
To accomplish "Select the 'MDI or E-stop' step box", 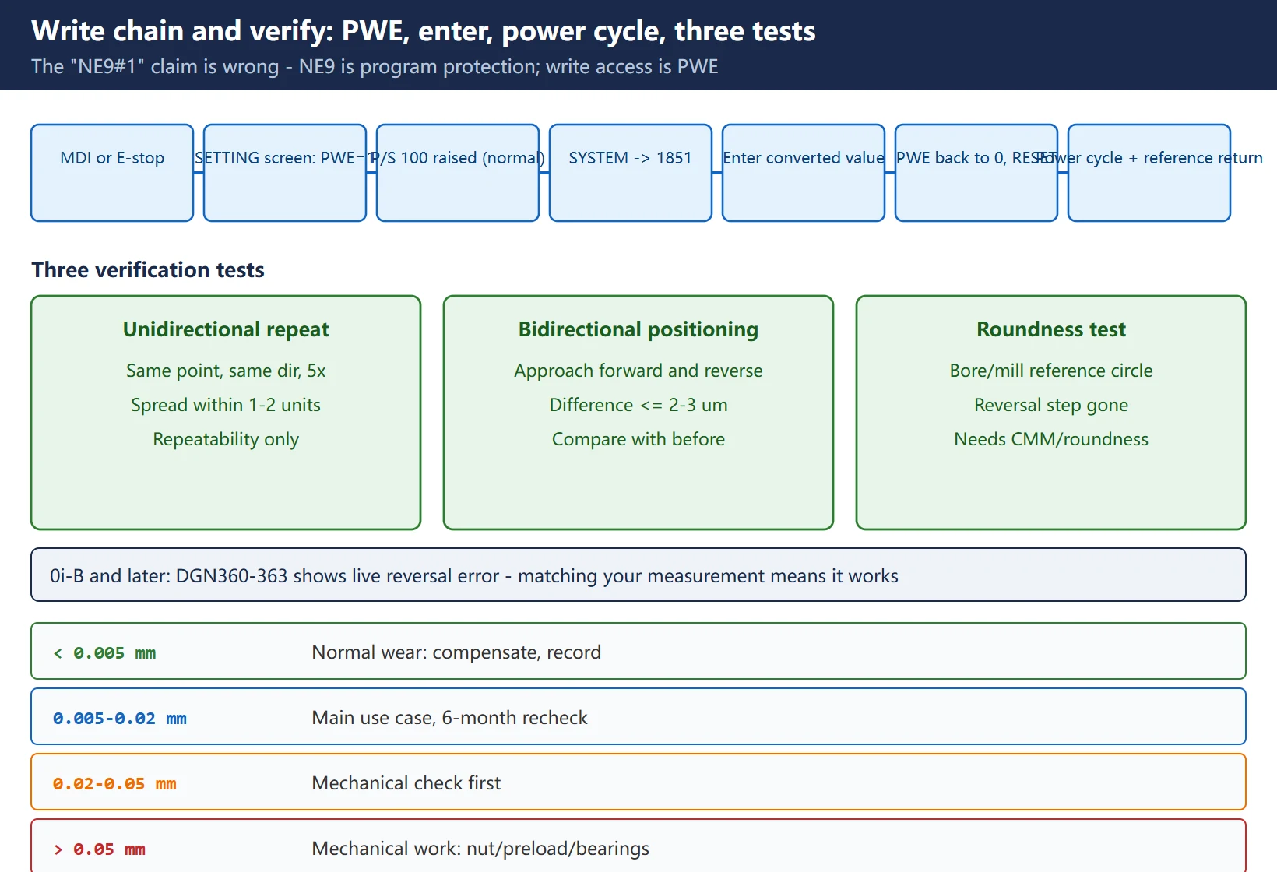I will click(112, 173).
